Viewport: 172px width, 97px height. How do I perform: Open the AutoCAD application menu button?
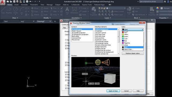click(3, 2)
